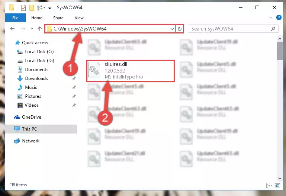Open Downloads in the navigation pane
286x196 pixels.
point(36,78)
